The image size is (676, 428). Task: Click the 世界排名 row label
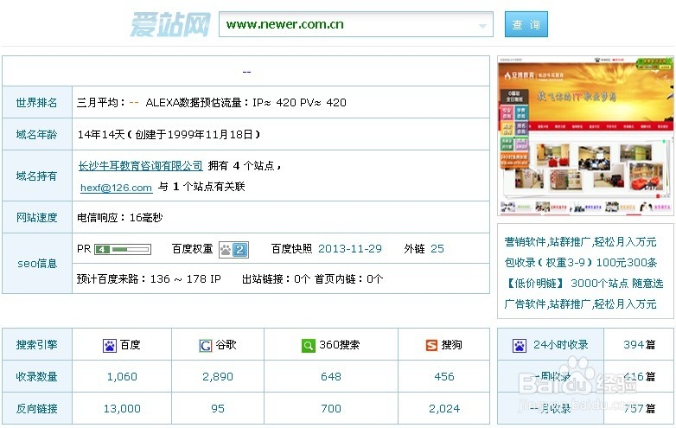tap(36, 103)
